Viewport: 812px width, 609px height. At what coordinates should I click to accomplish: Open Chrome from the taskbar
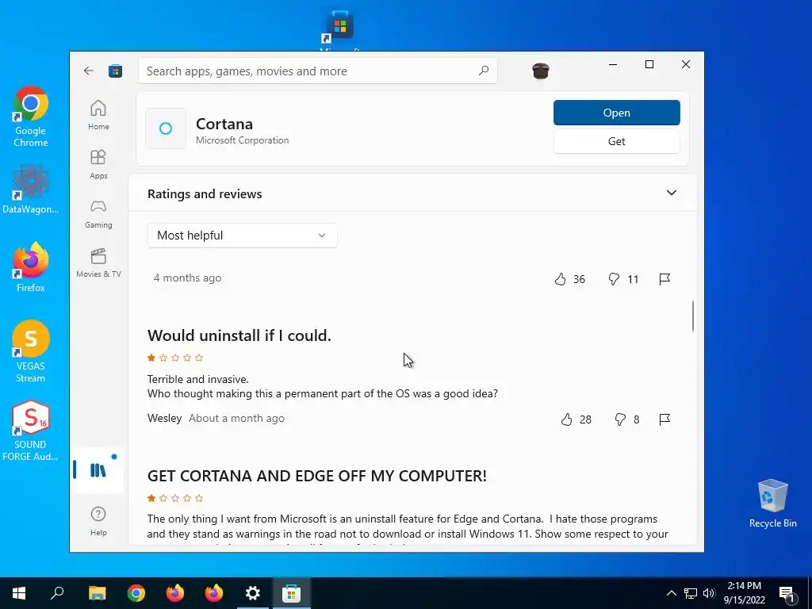tap(136, 593)
